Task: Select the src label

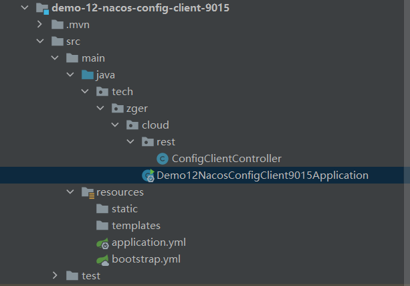Action: click(x=73, y=42)
